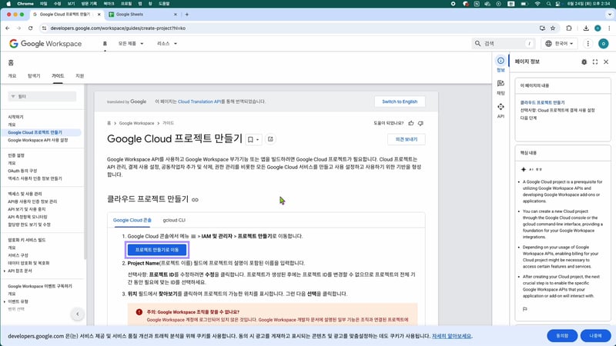Click the icon right of bookmark dropdown by title

270,139
